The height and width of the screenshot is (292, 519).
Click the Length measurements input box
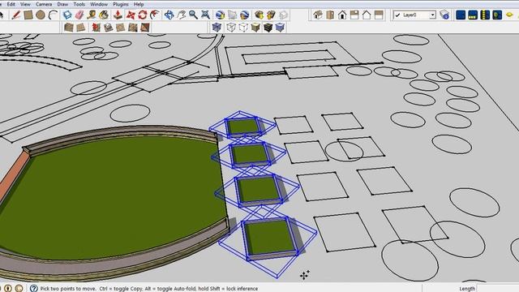[499, 289]
